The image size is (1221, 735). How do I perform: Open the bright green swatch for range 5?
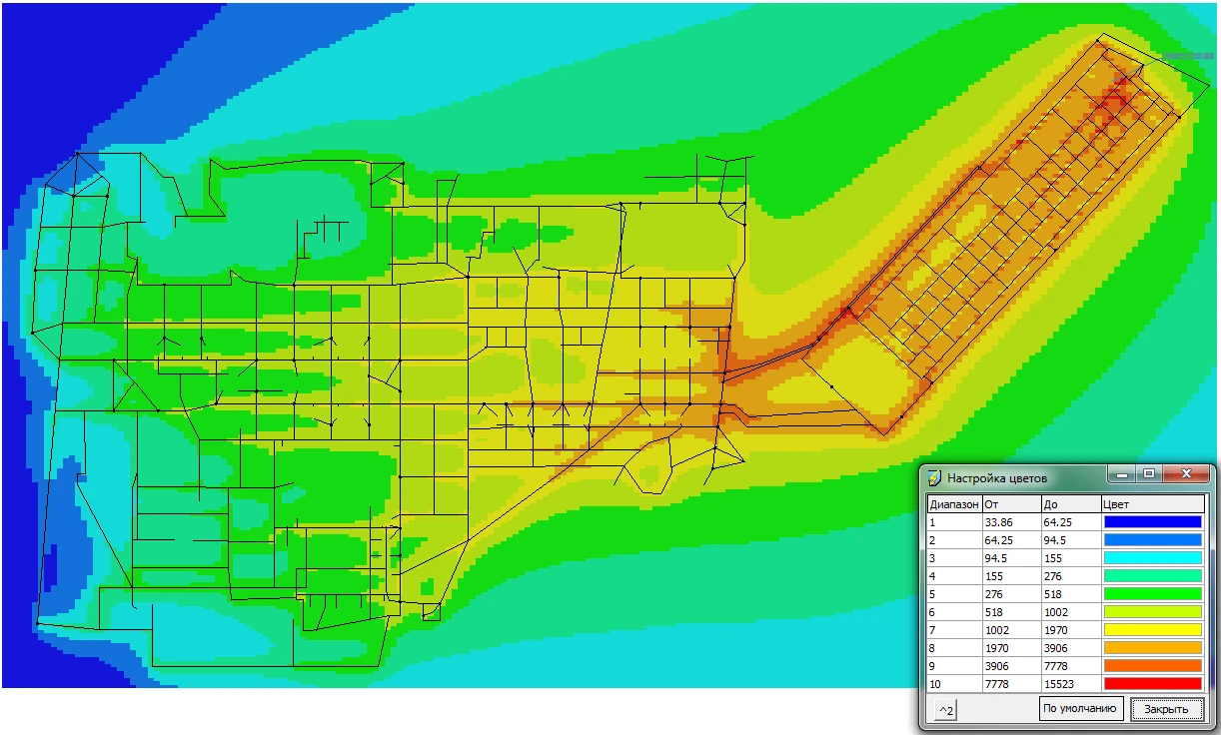pyautogui.click(x=1152, y=593)
